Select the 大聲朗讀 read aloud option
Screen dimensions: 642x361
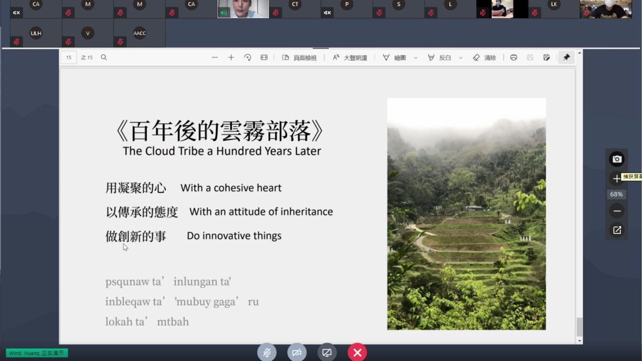(x=350, y=57)
